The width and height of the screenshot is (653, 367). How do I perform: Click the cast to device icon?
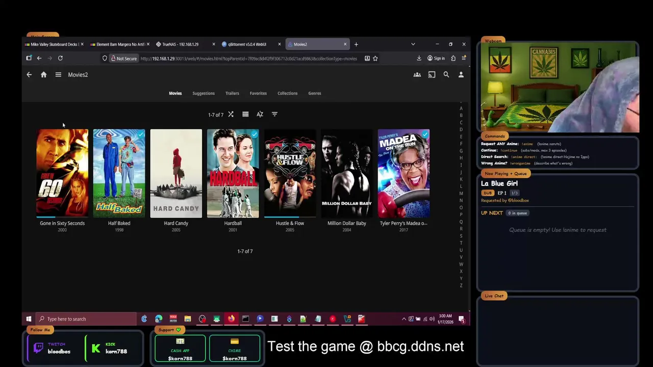click(x=432, y=74)
